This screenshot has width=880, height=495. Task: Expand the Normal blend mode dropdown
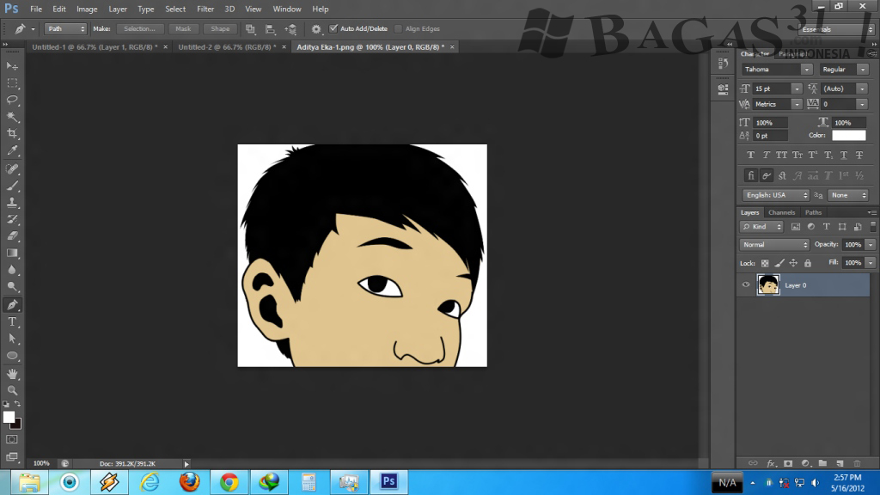pos(774,245)
